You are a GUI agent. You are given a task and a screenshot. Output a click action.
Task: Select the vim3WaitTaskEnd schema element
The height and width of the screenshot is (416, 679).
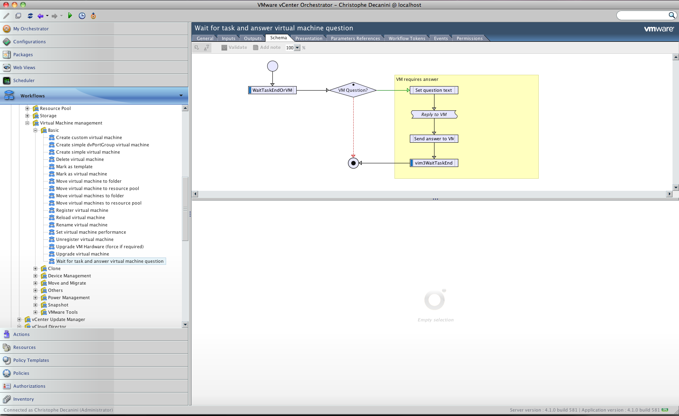coord(434,163)
